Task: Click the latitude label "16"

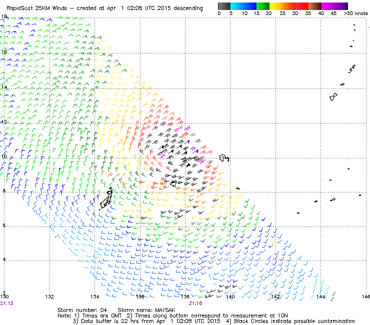Action: click(4, 51)
